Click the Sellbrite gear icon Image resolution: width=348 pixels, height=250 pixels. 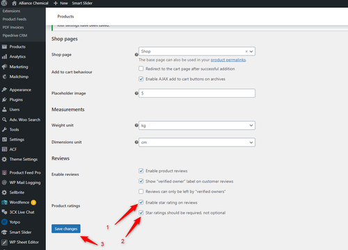[x=4, y=192]
